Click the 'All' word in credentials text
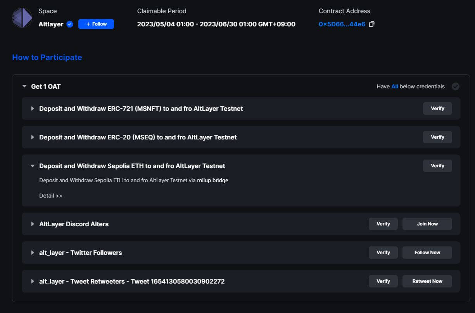475x313 pixels. tap(395, 86)
